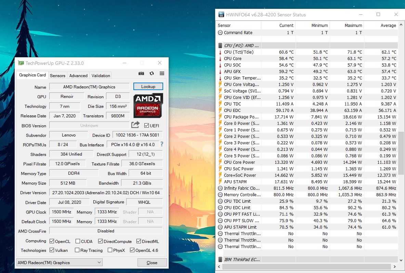Screen dimensions: 405x273
Task: Click the clock icon beside CPU TDC Limit
Action: click(x=220, y=201)
